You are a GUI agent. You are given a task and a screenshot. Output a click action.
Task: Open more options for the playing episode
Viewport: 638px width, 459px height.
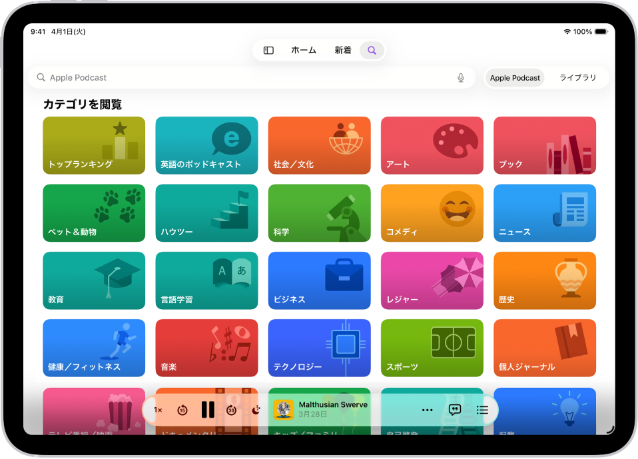(427, 410)
